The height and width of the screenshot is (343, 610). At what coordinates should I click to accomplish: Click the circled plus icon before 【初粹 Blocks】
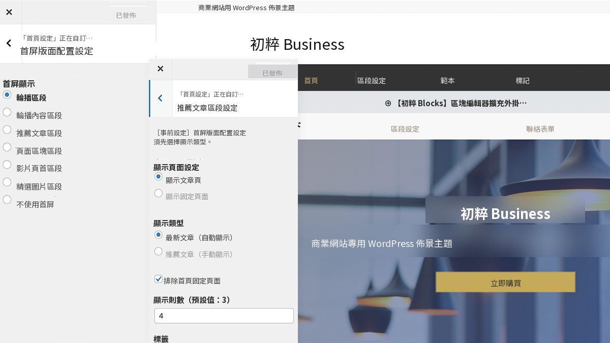pos(388,103)
